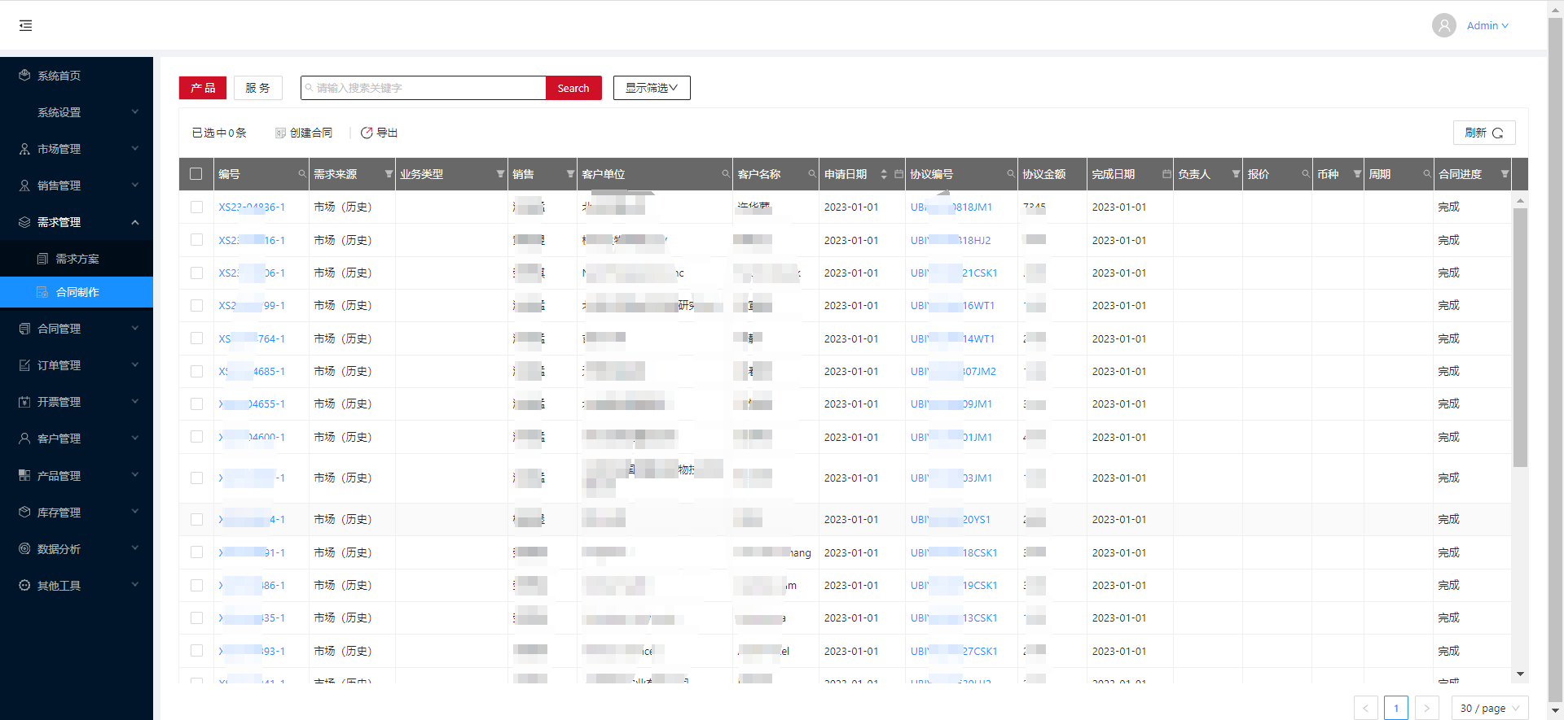Check the row ending 07JM2

[196, 372]
